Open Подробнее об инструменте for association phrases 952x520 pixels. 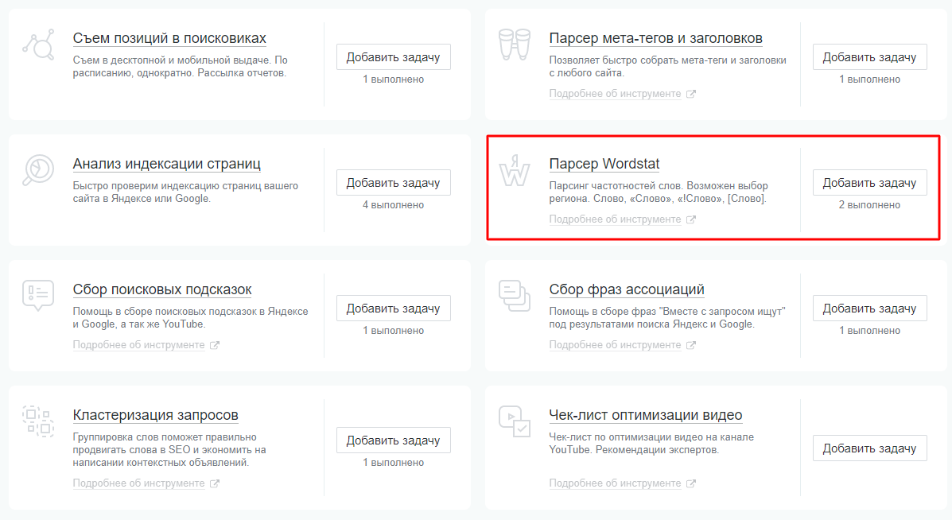(615, 344)
